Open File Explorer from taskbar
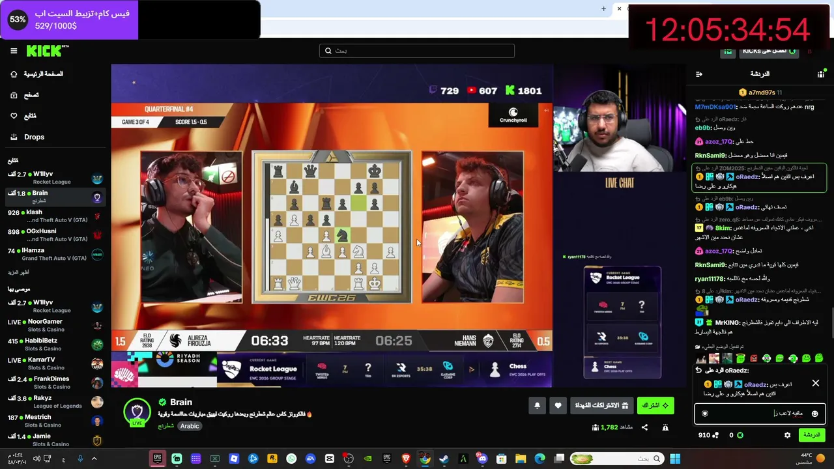 (x=521, y=459)
